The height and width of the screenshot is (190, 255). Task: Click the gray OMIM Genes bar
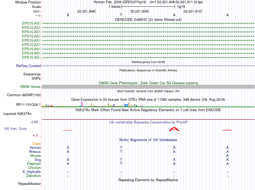[x=148, y=87]
